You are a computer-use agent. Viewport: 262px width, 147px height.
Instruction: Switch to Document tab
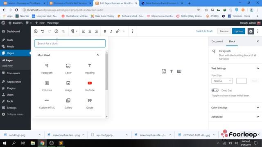pyautogui.click(x=217, y=41)
